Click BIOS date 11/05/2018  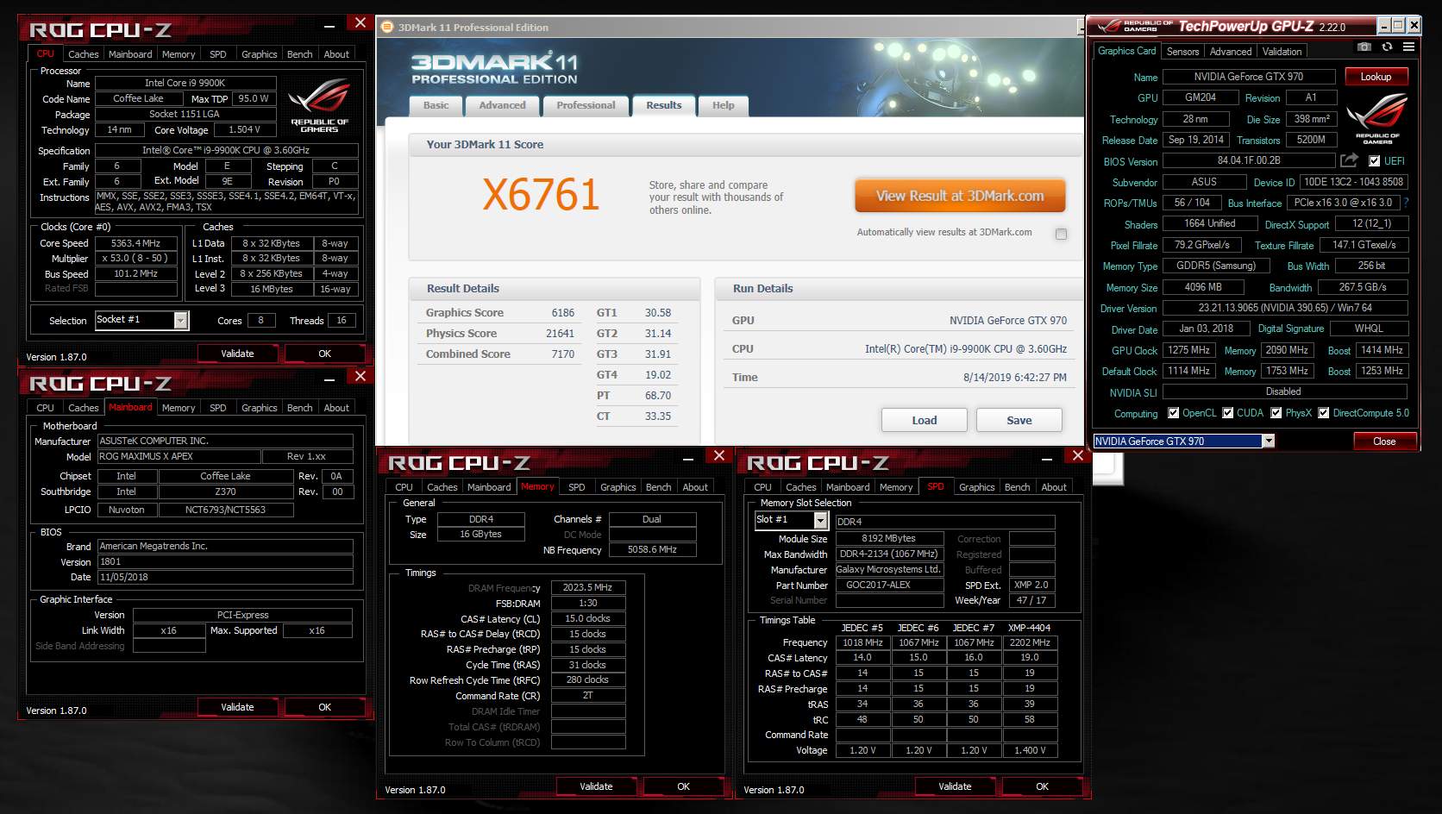224,578
